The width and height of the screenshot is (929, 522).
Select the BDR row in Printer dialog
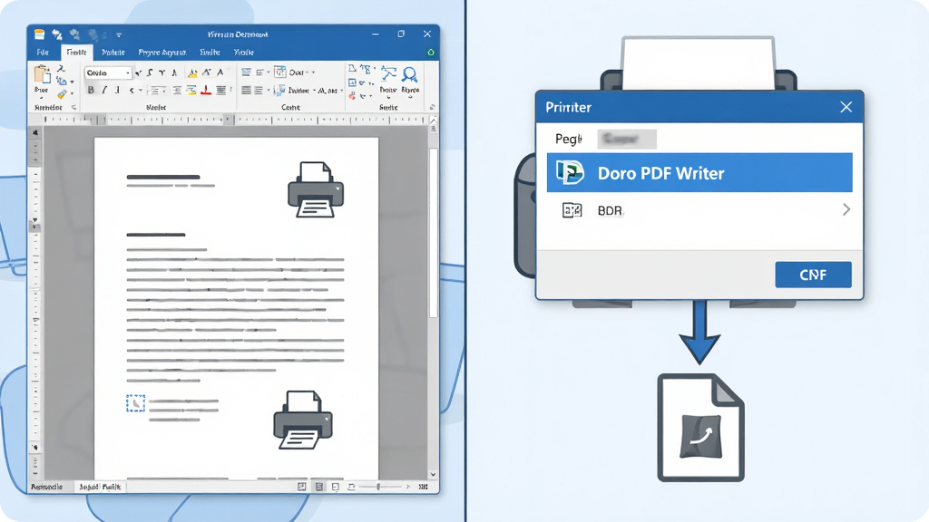tap(699, 210)
